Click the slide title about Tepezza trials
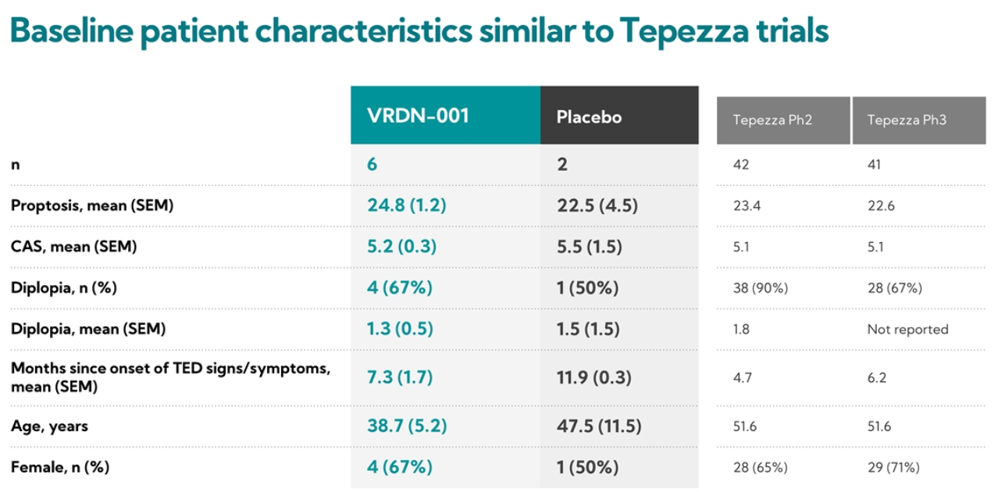Viewport: 998px width, 492px height. tap(419, 30)
